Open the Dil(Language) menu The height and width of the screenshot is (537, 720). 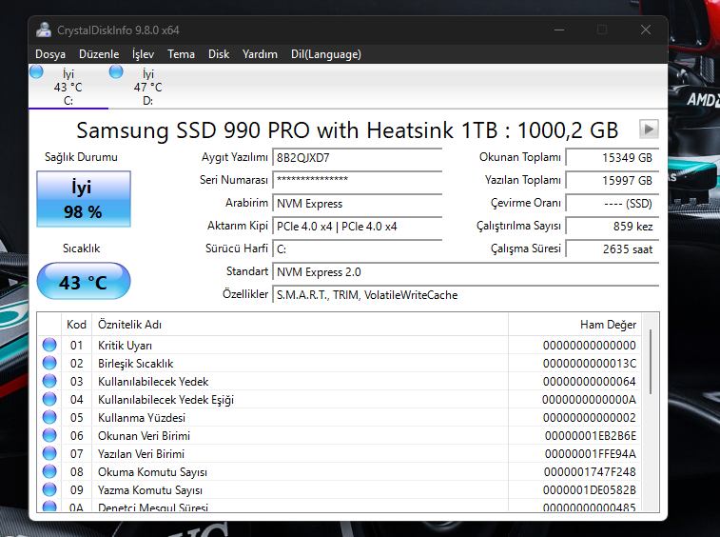[326, 54]
